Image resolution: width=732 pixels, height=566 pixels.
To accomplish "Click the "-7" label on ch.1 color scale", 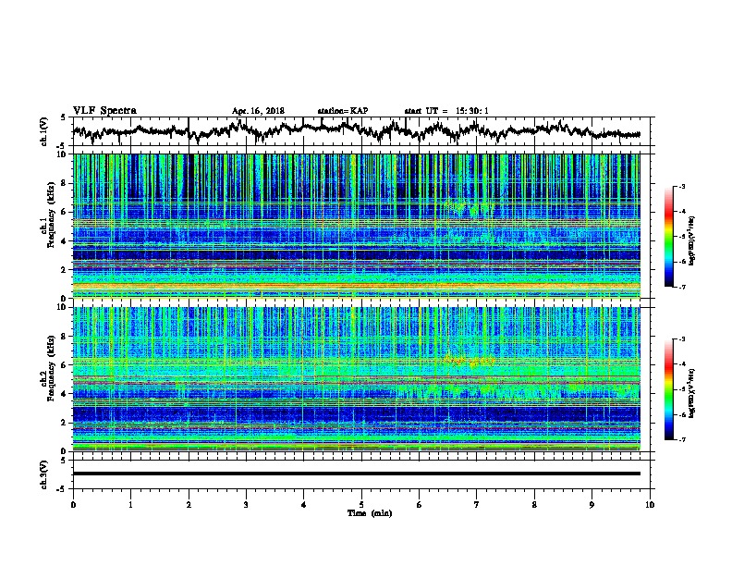I will tap(682, 288).
